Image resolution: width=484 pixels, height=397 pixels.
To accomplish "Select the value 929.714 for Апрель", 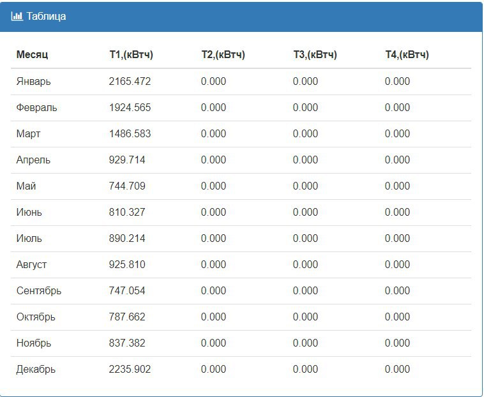I will (x=127, y=160).
